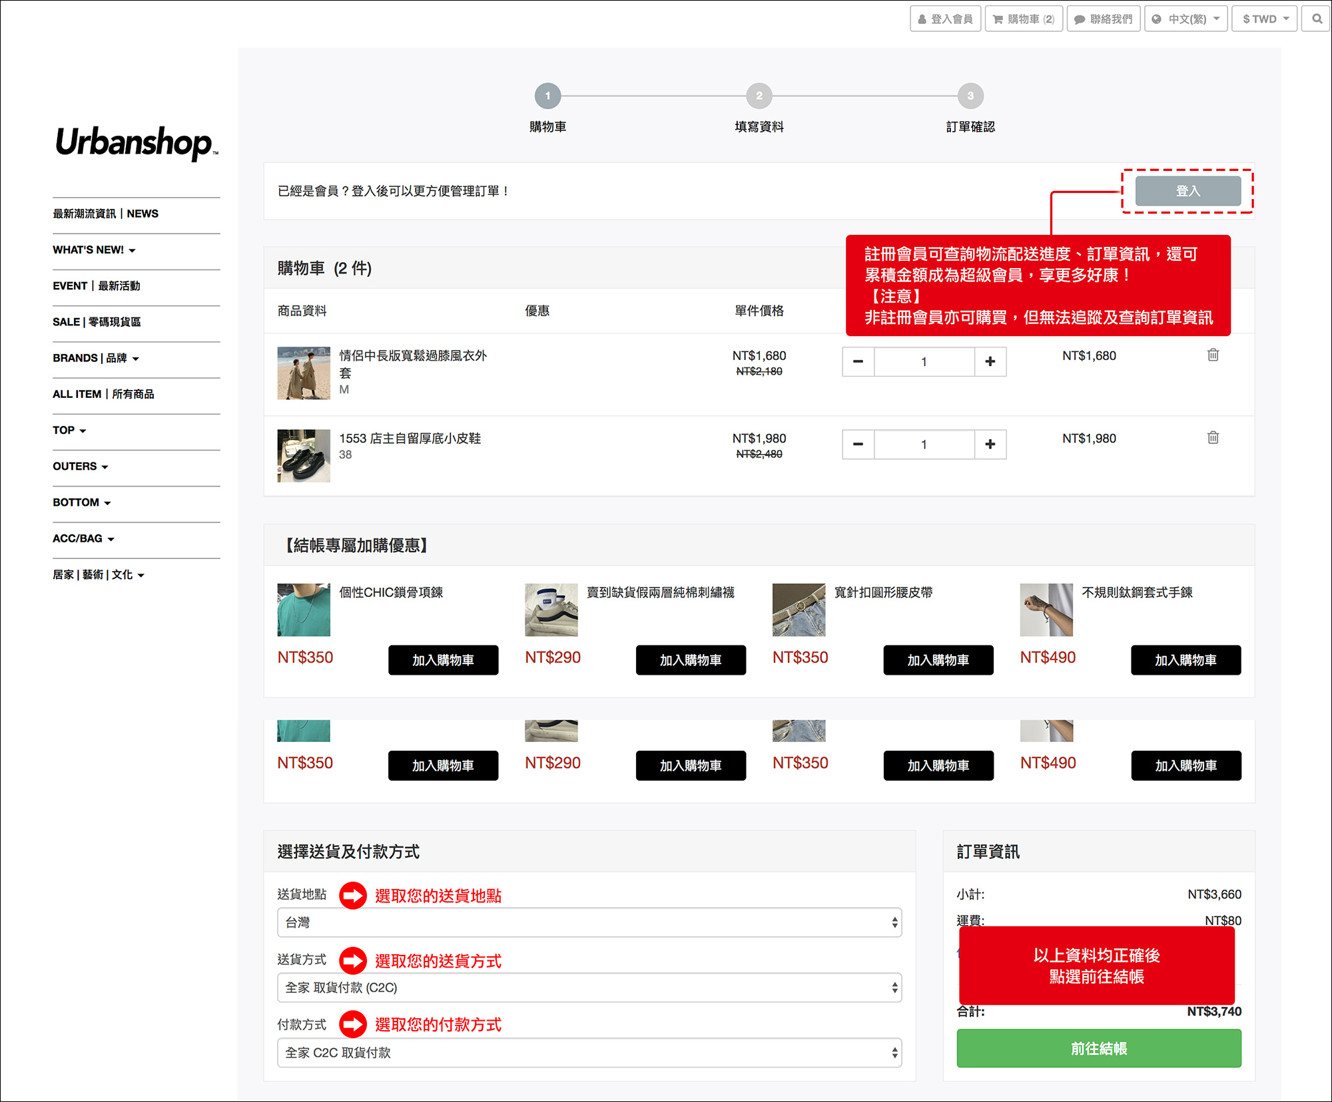The width and height of the screenshot is (1332, 1102).
Task: Click the green 前往結帳 checkout button
Action: (x=1098, y=1048)
